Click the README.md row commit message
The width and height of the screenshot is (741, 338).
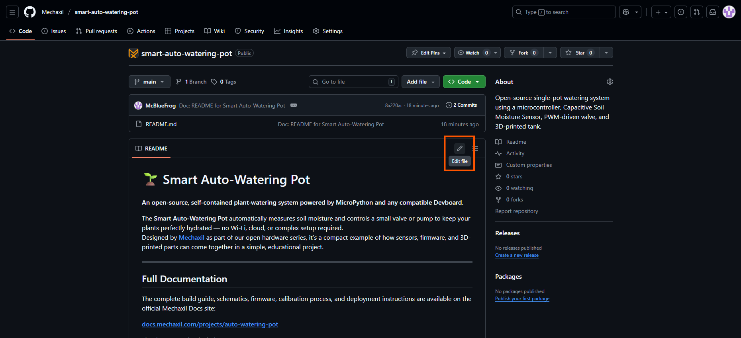pos(331,124)
